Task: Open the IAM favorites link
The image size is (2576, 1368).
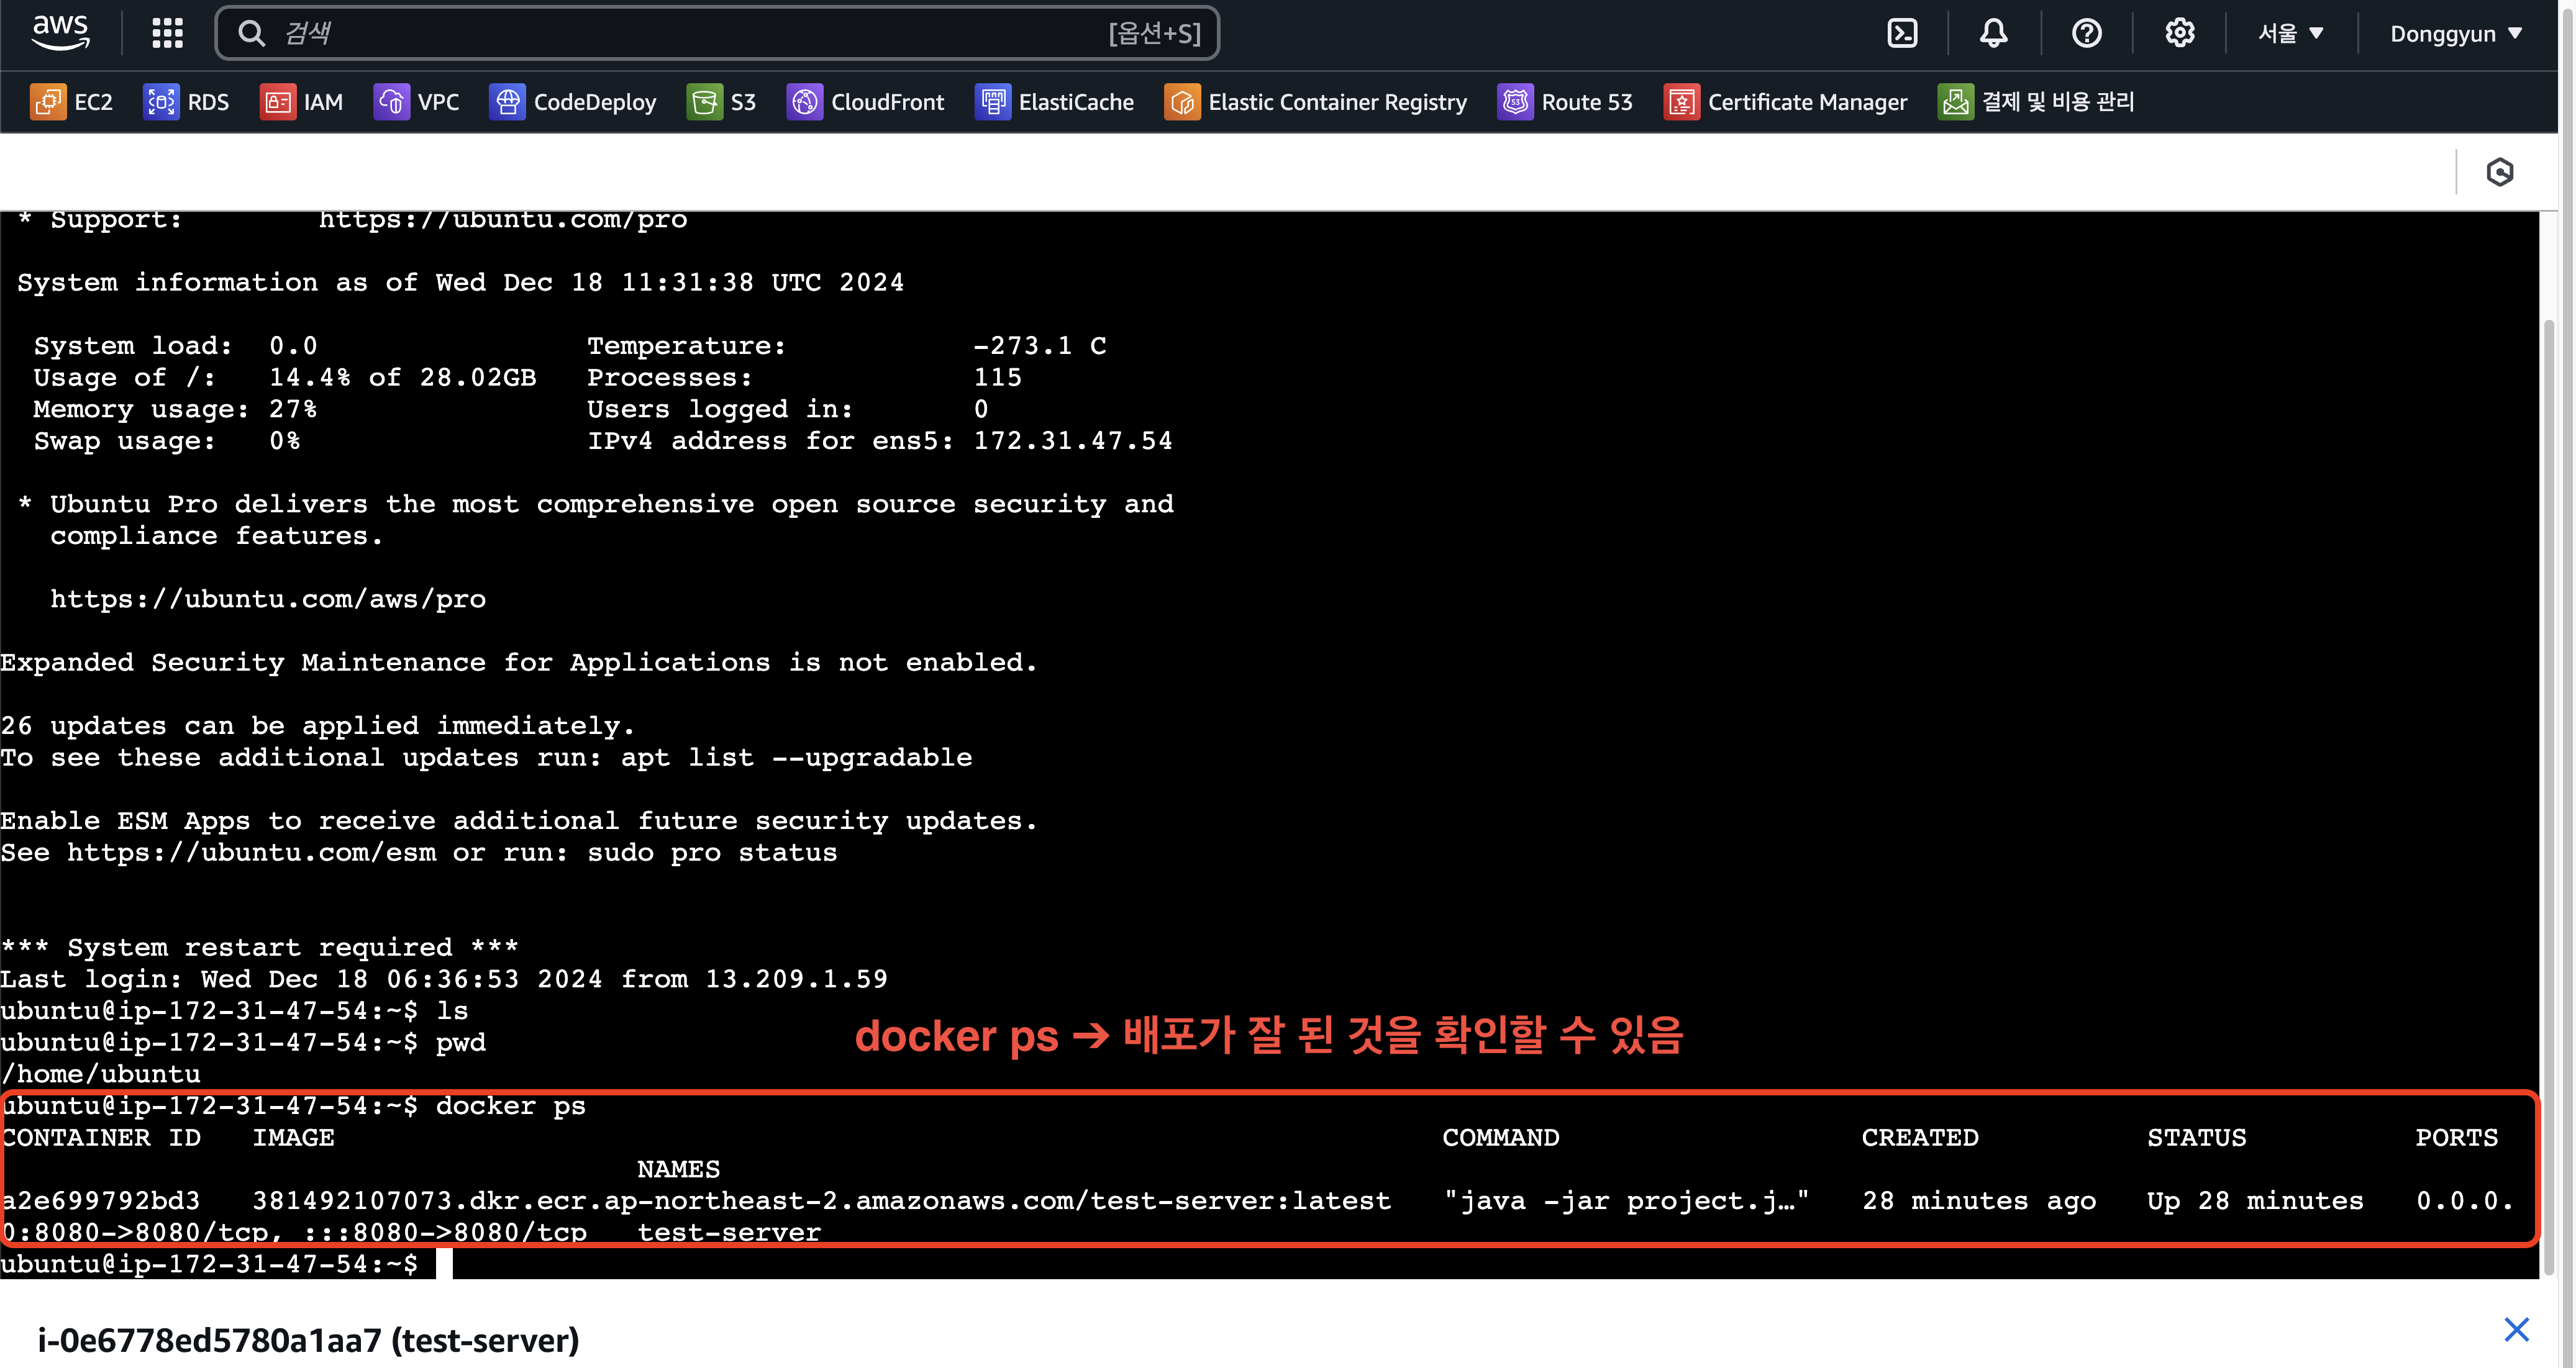Action: pos(302,102)
